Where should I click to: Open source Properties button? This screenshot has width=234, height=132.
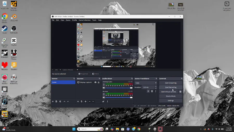pos(83,74)
